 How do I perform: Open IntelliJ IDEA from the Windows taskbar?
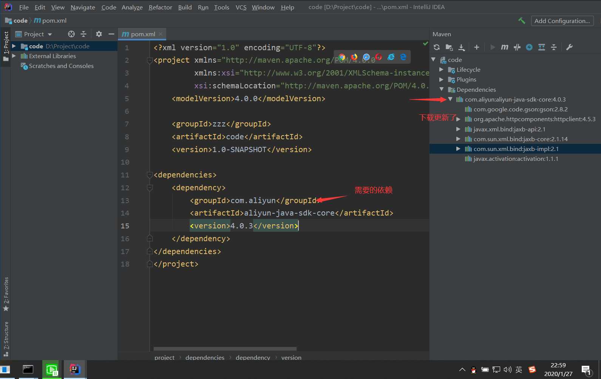pyautogui.click(x=75, y=370)
